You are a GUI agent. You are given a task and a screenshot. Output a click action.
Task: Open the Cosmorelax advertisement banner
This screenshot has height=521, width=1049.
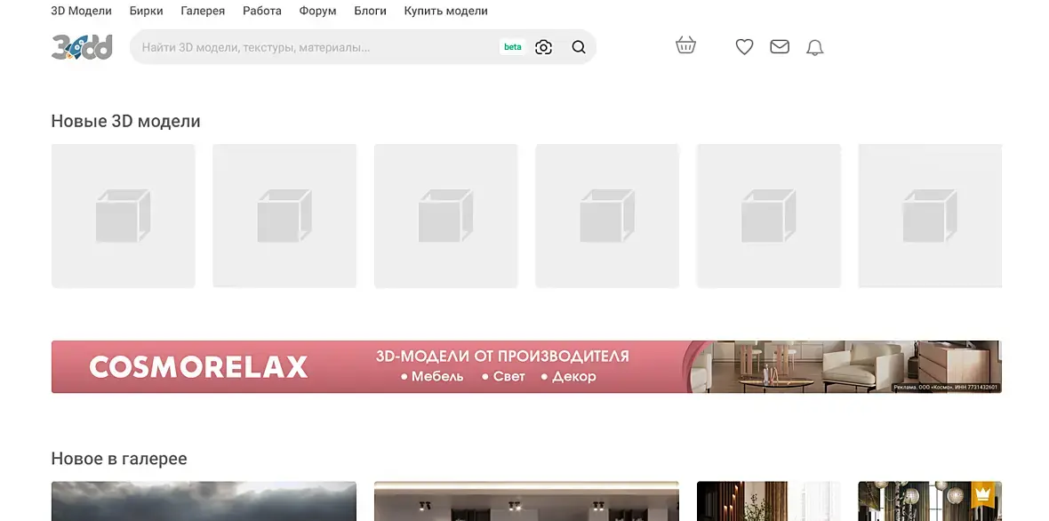pyautogui.click(x=526, y=366)
